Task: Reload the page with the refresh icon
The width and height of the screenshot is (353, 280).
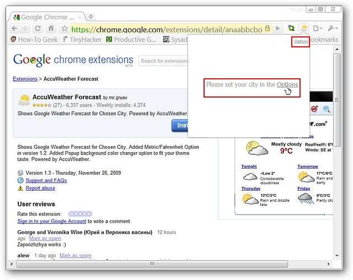Action: (38, 28)
